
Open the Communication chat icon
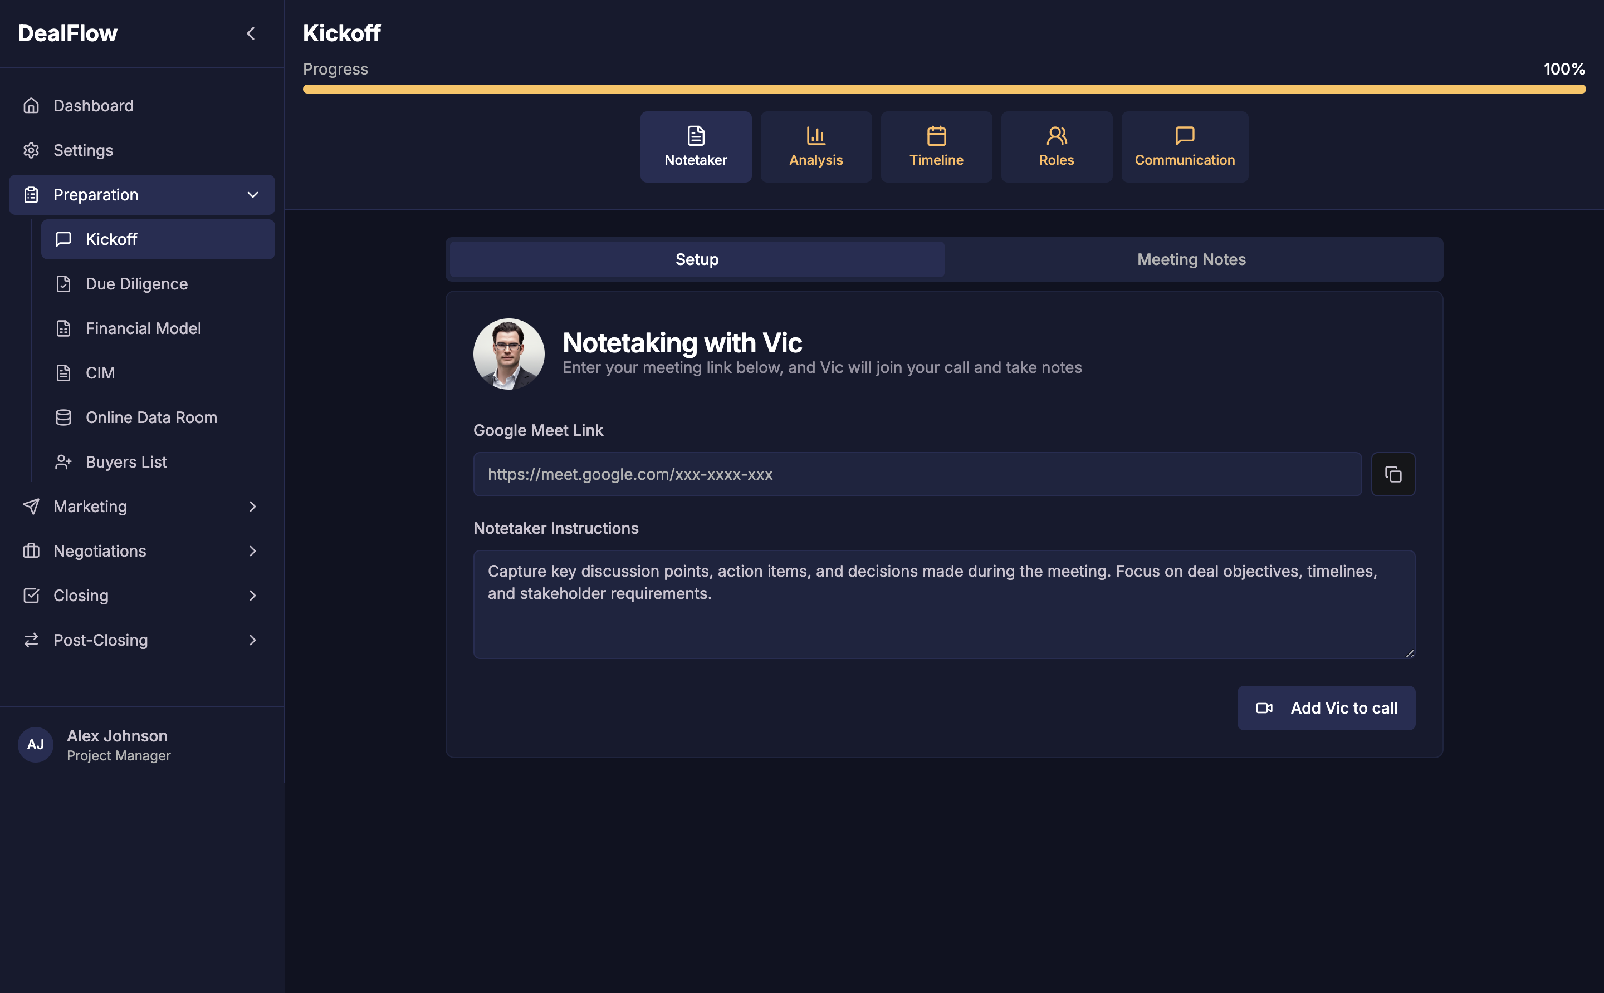[x=1184, y=135]
